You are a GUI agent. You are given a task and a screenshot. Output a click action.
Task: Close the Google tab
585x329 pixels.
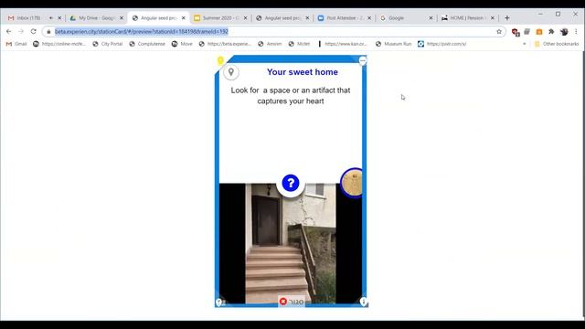(x=431, y=18)
